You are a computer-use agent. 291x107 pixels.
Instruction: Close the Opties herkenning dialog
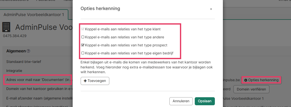211,9
